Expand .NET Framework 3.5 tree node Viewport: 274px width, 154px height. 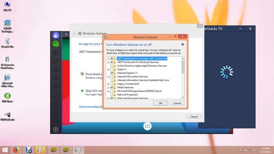coord(108,59)
